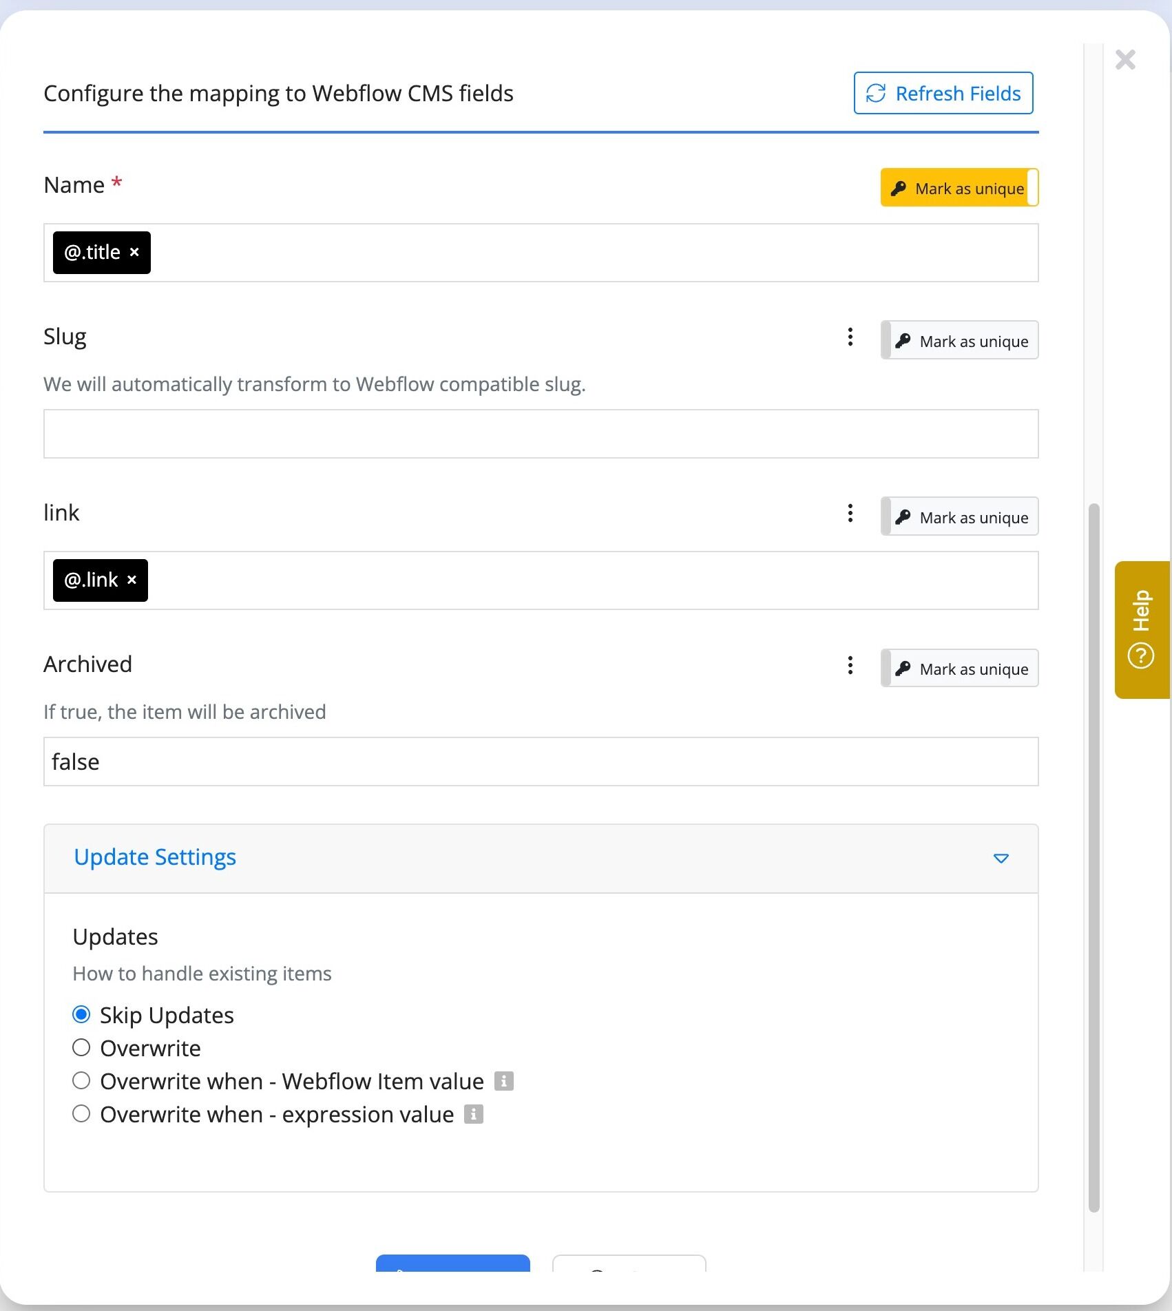The height and width of the screenshot is (1311, 1172).
Task: Remove the @.title tag
Action: tap(135, 253)
